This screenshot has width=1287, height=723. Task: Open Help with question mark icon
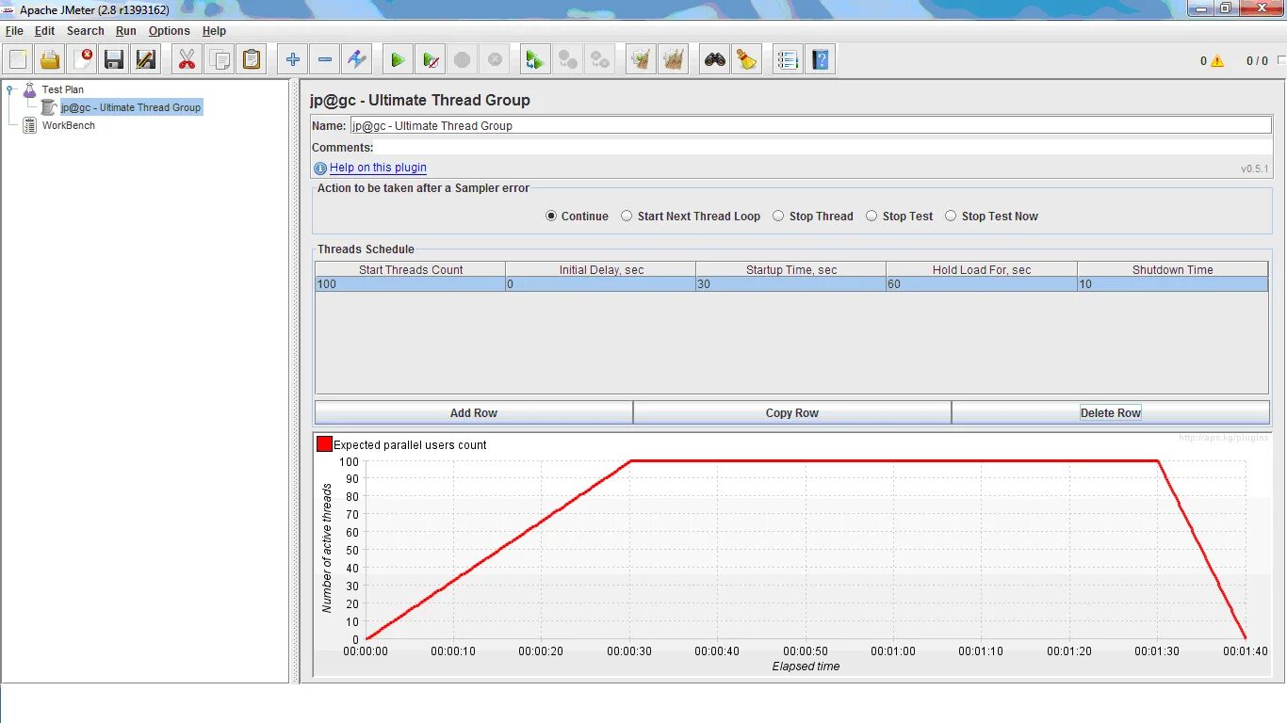click(x=821, y=60)
